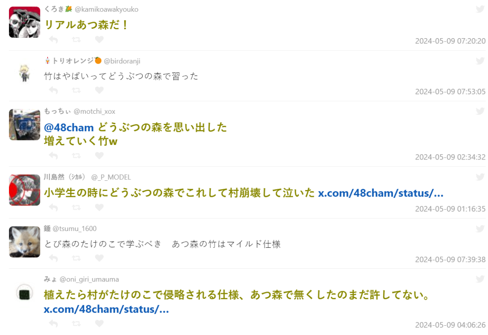Like the @motchi_xox tweet
Image resolution: width=488 pixels, height=335 pixels.
point(99,156)
